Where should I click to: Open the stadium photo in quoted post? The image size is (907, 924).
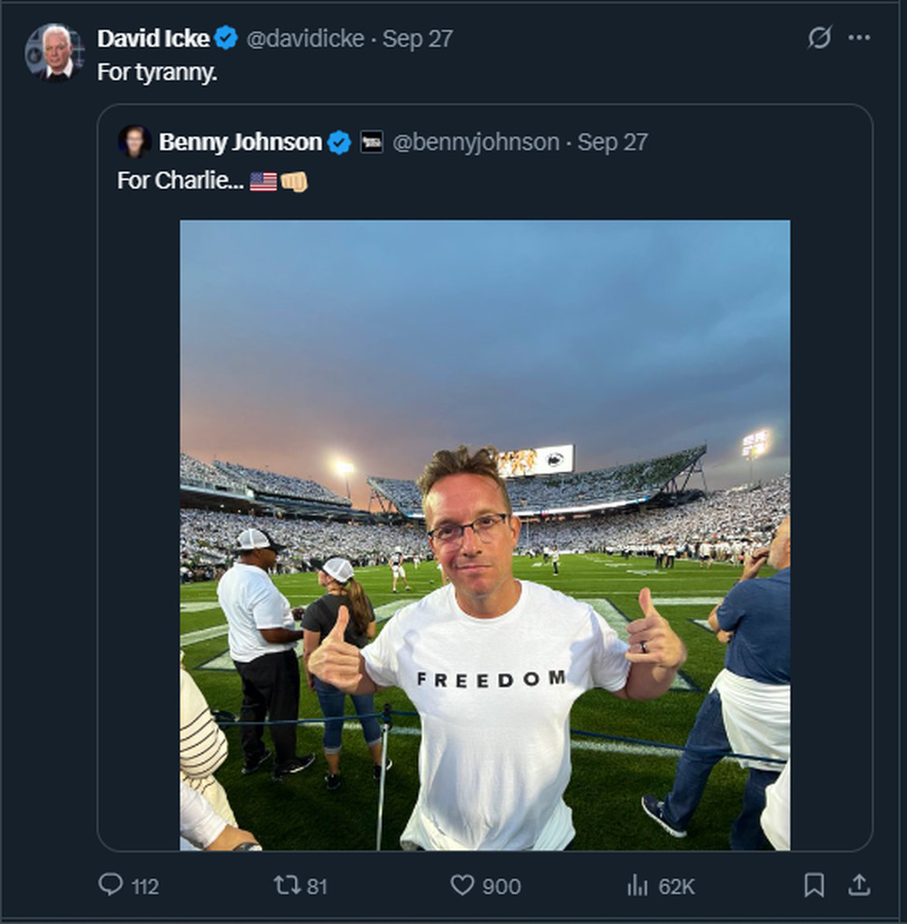[485, 534]
